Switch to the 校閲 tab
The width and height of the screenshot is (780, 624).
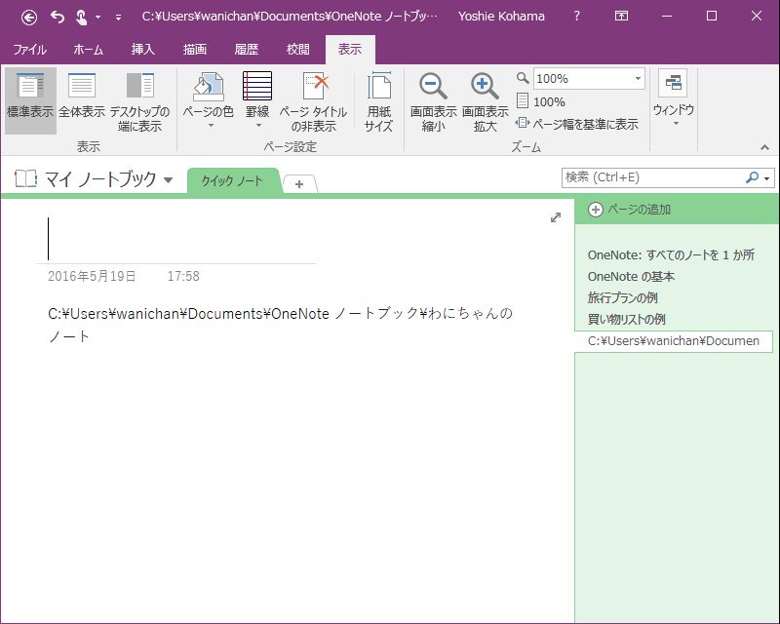point(298,50)
